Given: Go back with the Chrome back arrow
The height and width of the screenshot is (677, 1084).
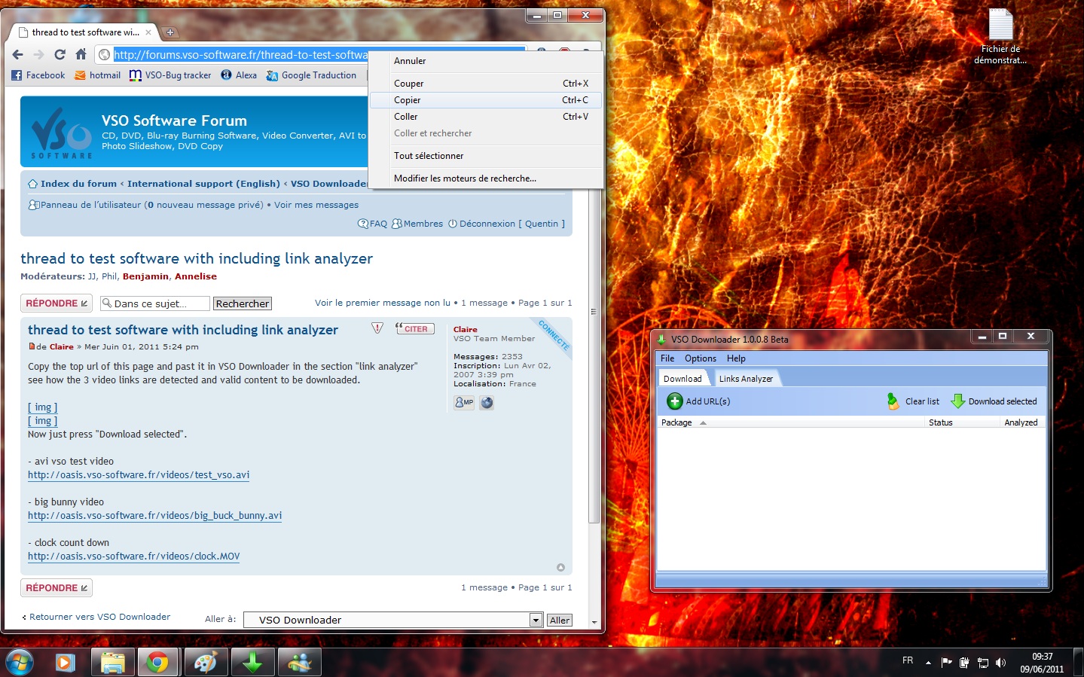Looking at the screenshot, I should coord(18,54).
